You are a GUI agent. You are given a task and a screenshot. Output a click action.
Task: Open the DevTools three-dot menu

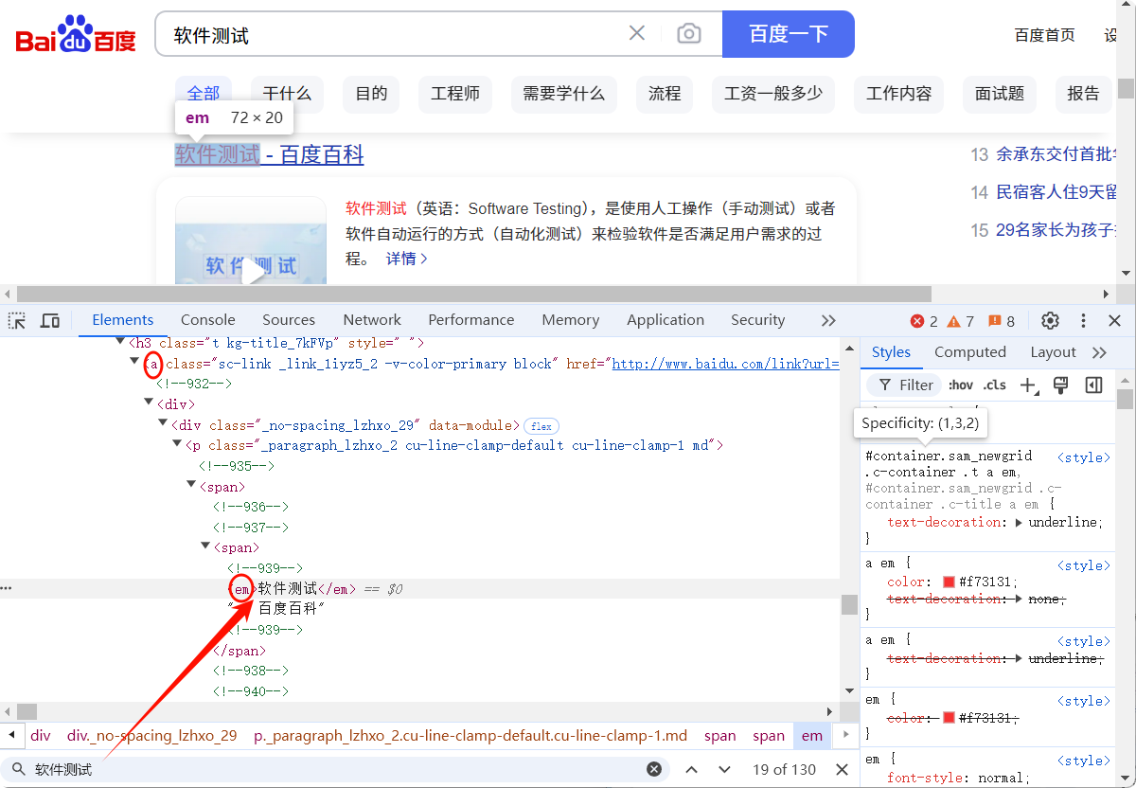(1084, 320)
